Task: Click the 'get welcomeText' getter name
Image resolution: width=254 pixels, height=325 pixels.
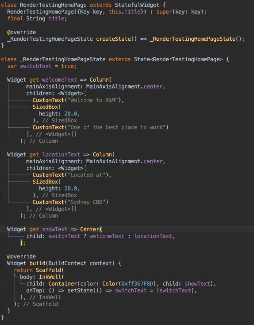Action: pyautogui.click(x=59, y=80)
